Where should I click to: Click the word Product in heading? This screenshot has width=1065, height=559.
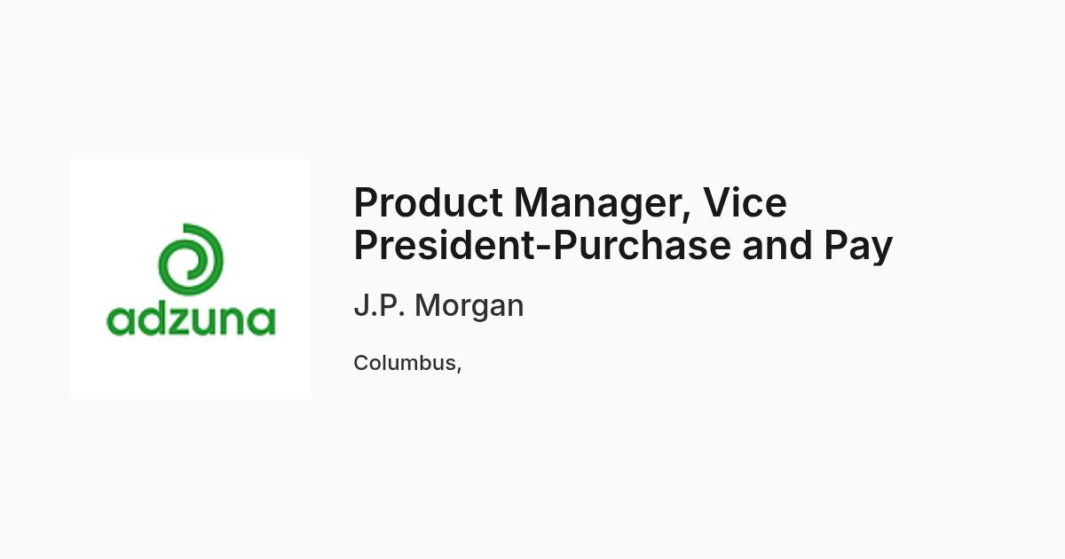click(x=429, y=203)
